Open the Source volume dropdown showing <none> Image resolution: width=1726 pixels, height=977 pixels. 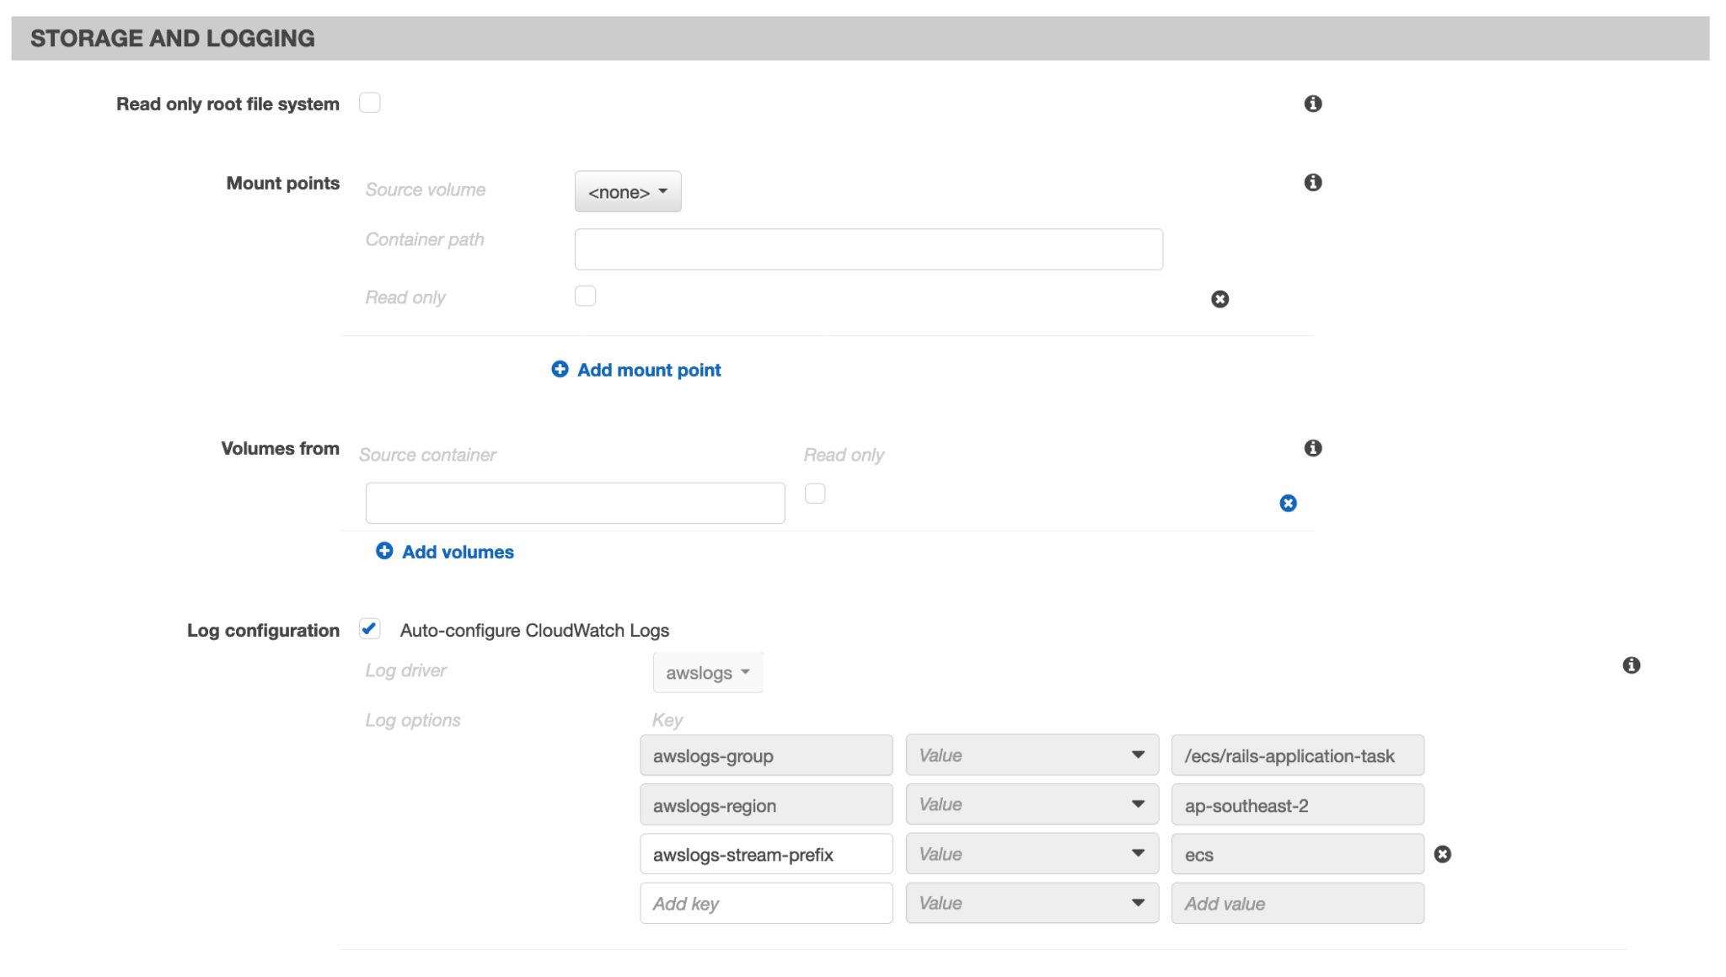[627, 191]
